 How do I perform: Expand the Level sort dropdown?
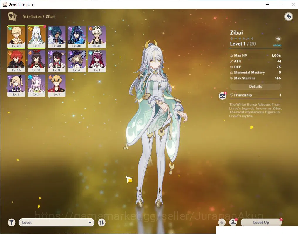pyautogui.click(x=56, y=222)
